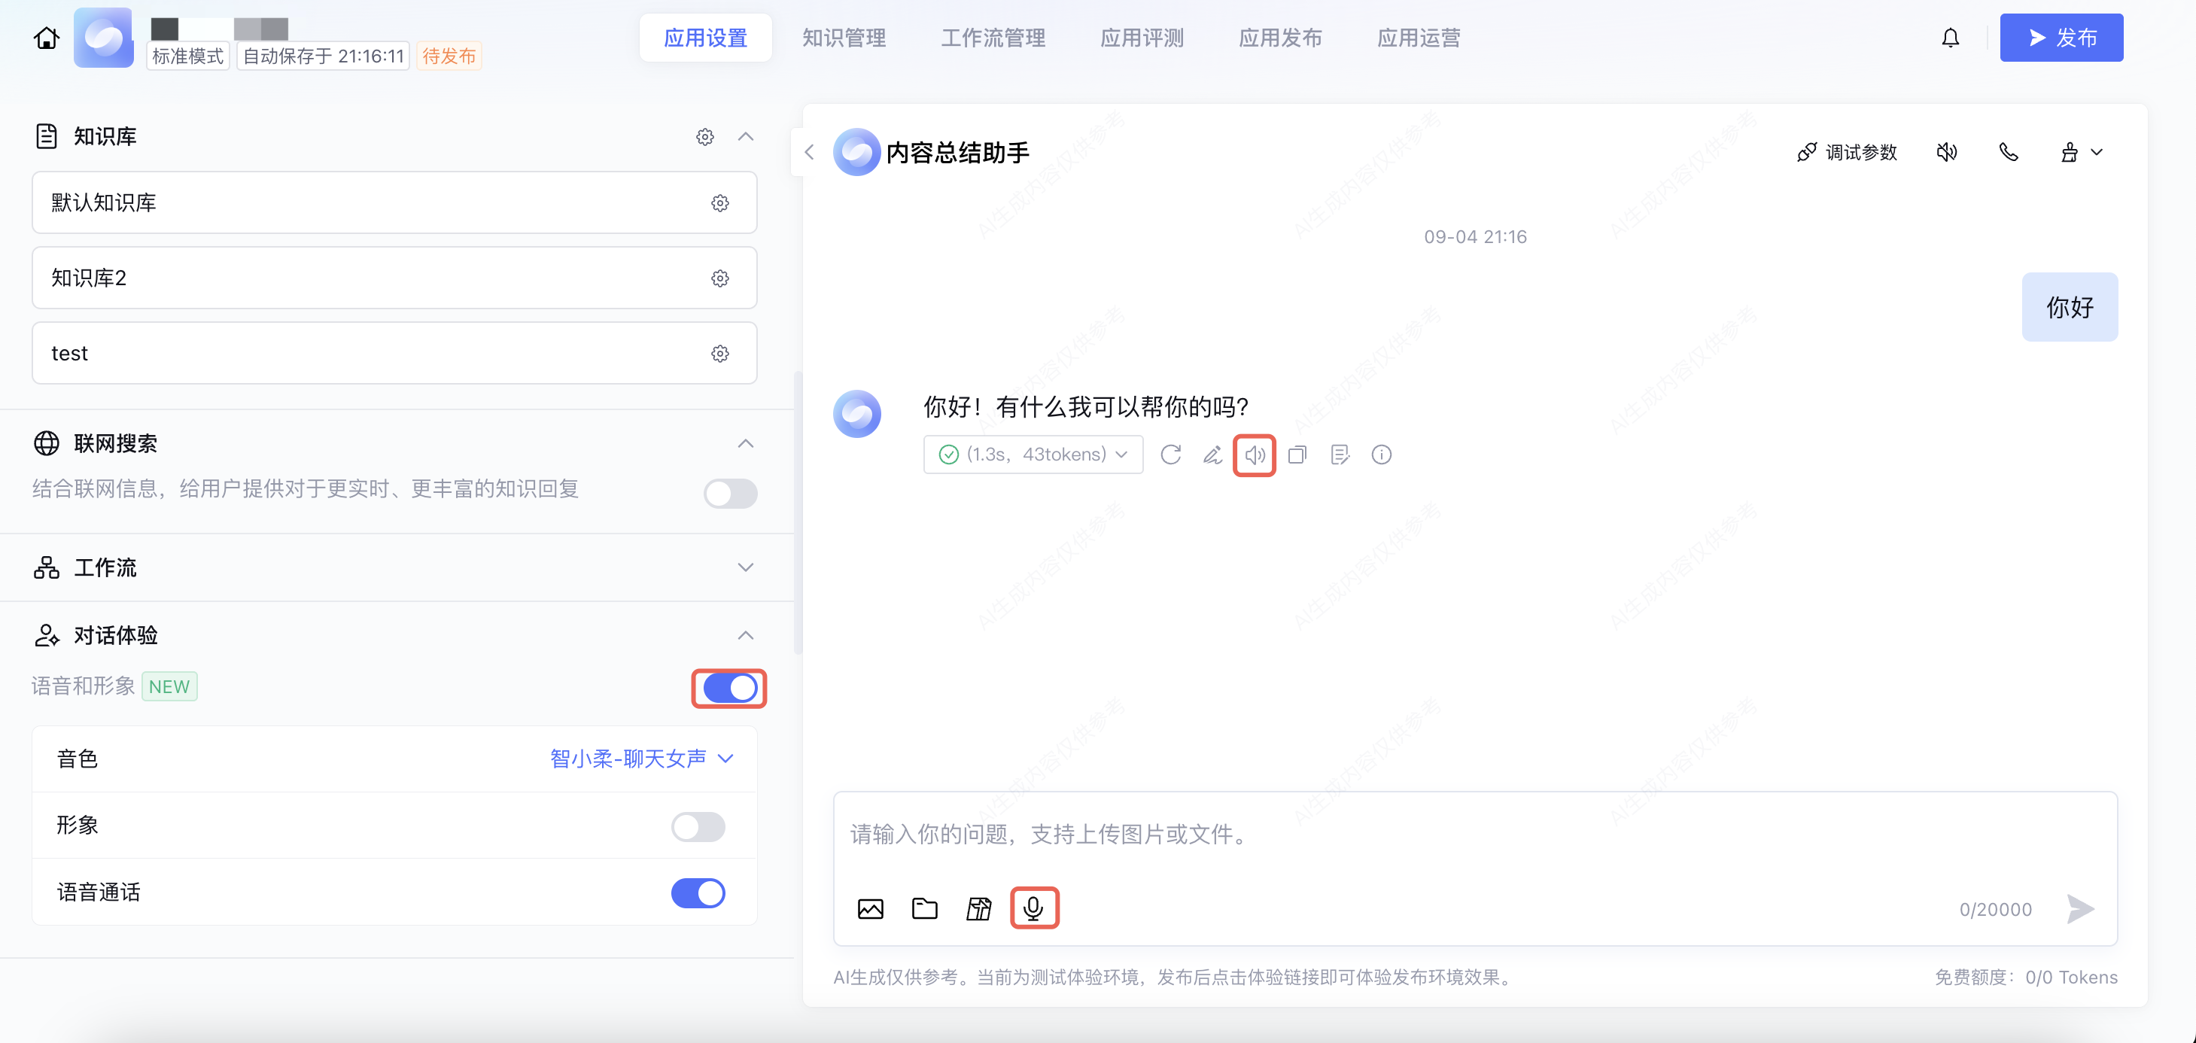The height and width of the screenshot is (1043, 2196).
Task: Click the upload image icon
Action: click(x=871, y=908)
